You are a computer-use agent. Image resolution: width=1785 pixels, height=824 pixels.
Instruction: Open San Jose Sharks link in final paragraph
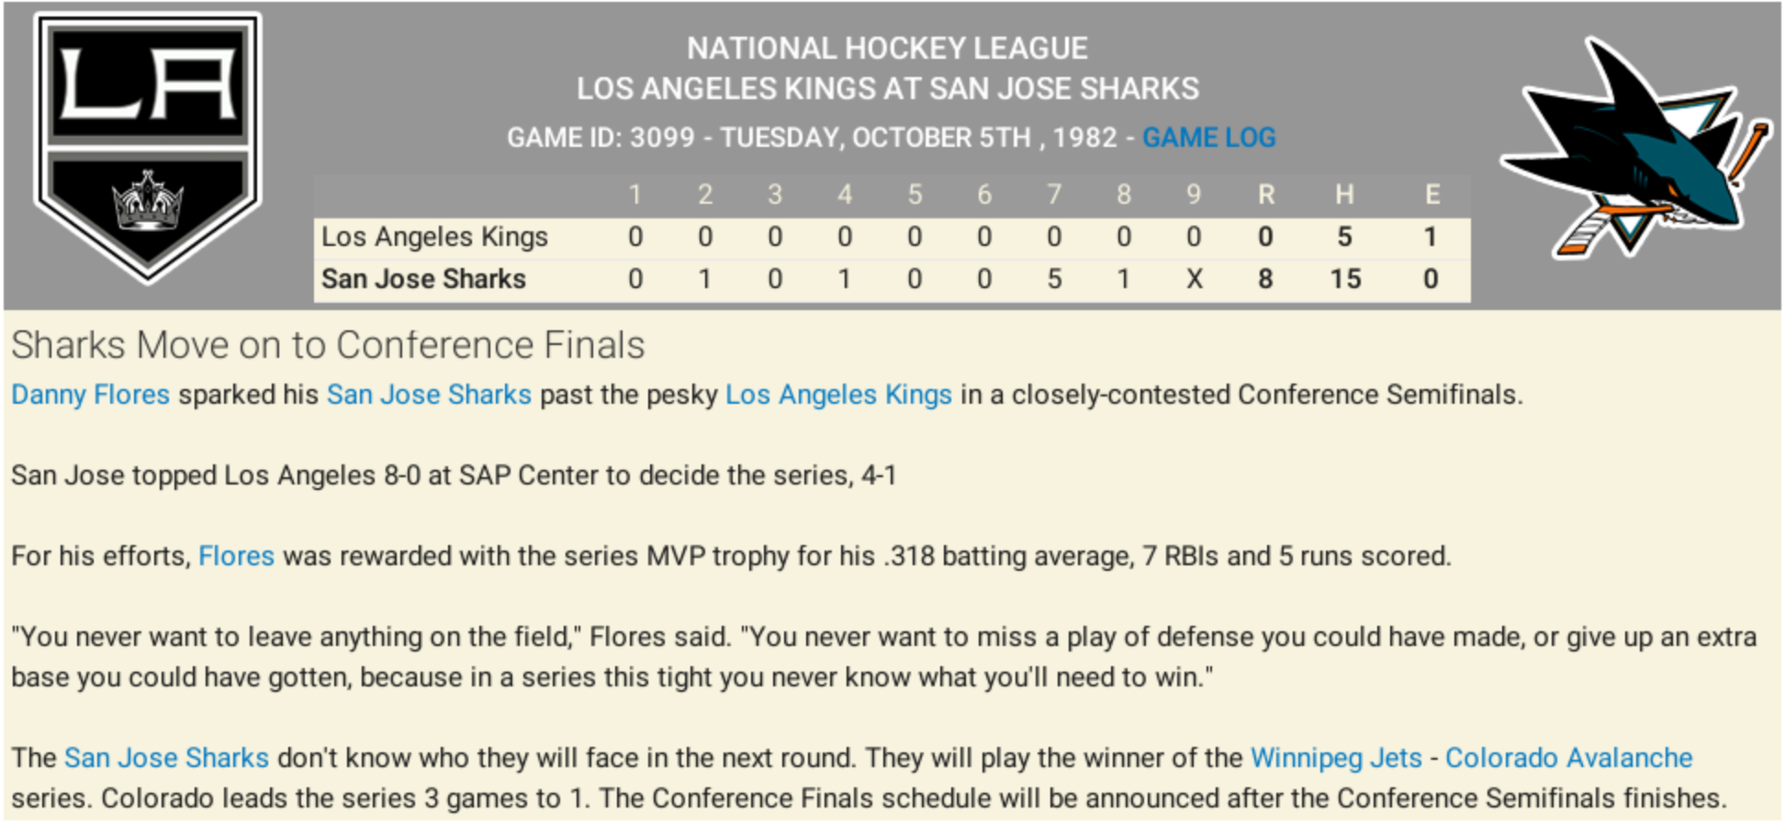click(x=166, y=758)
